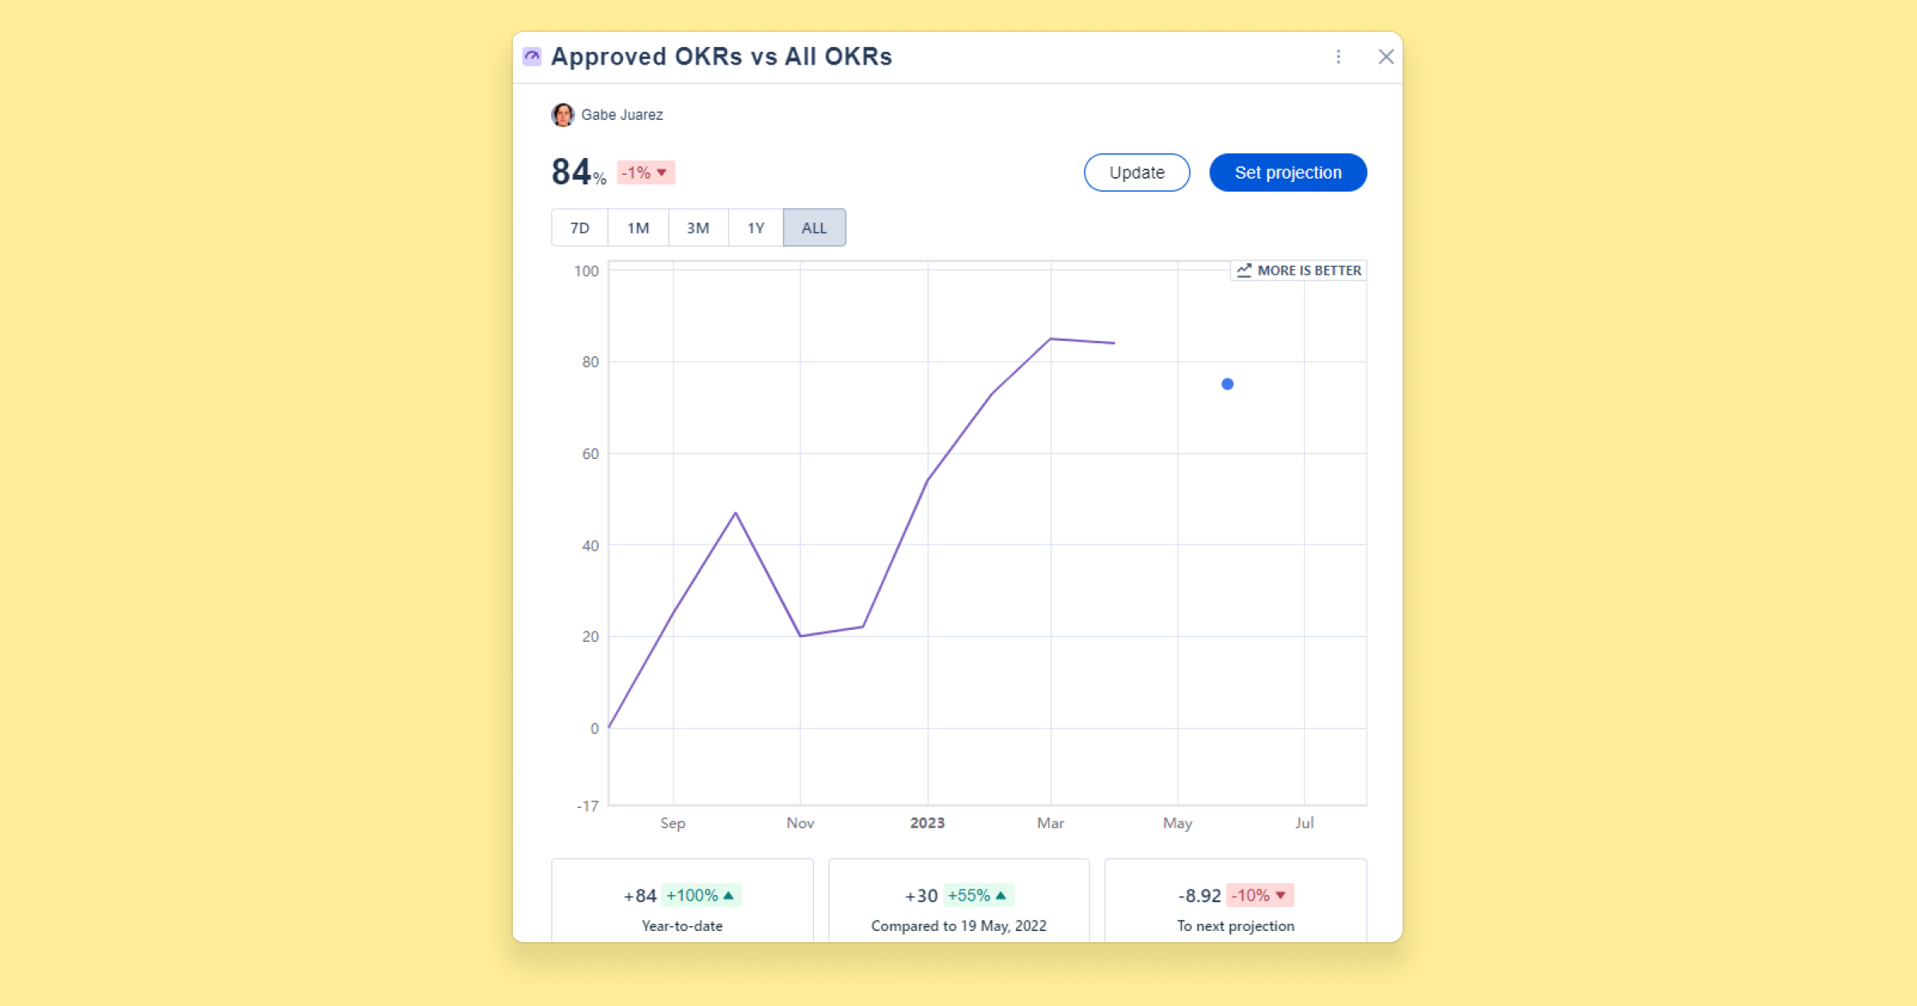Switch to the 1Y tab
The width and height of the screenshot is (1917, 1006).
[x=755, y=228]
